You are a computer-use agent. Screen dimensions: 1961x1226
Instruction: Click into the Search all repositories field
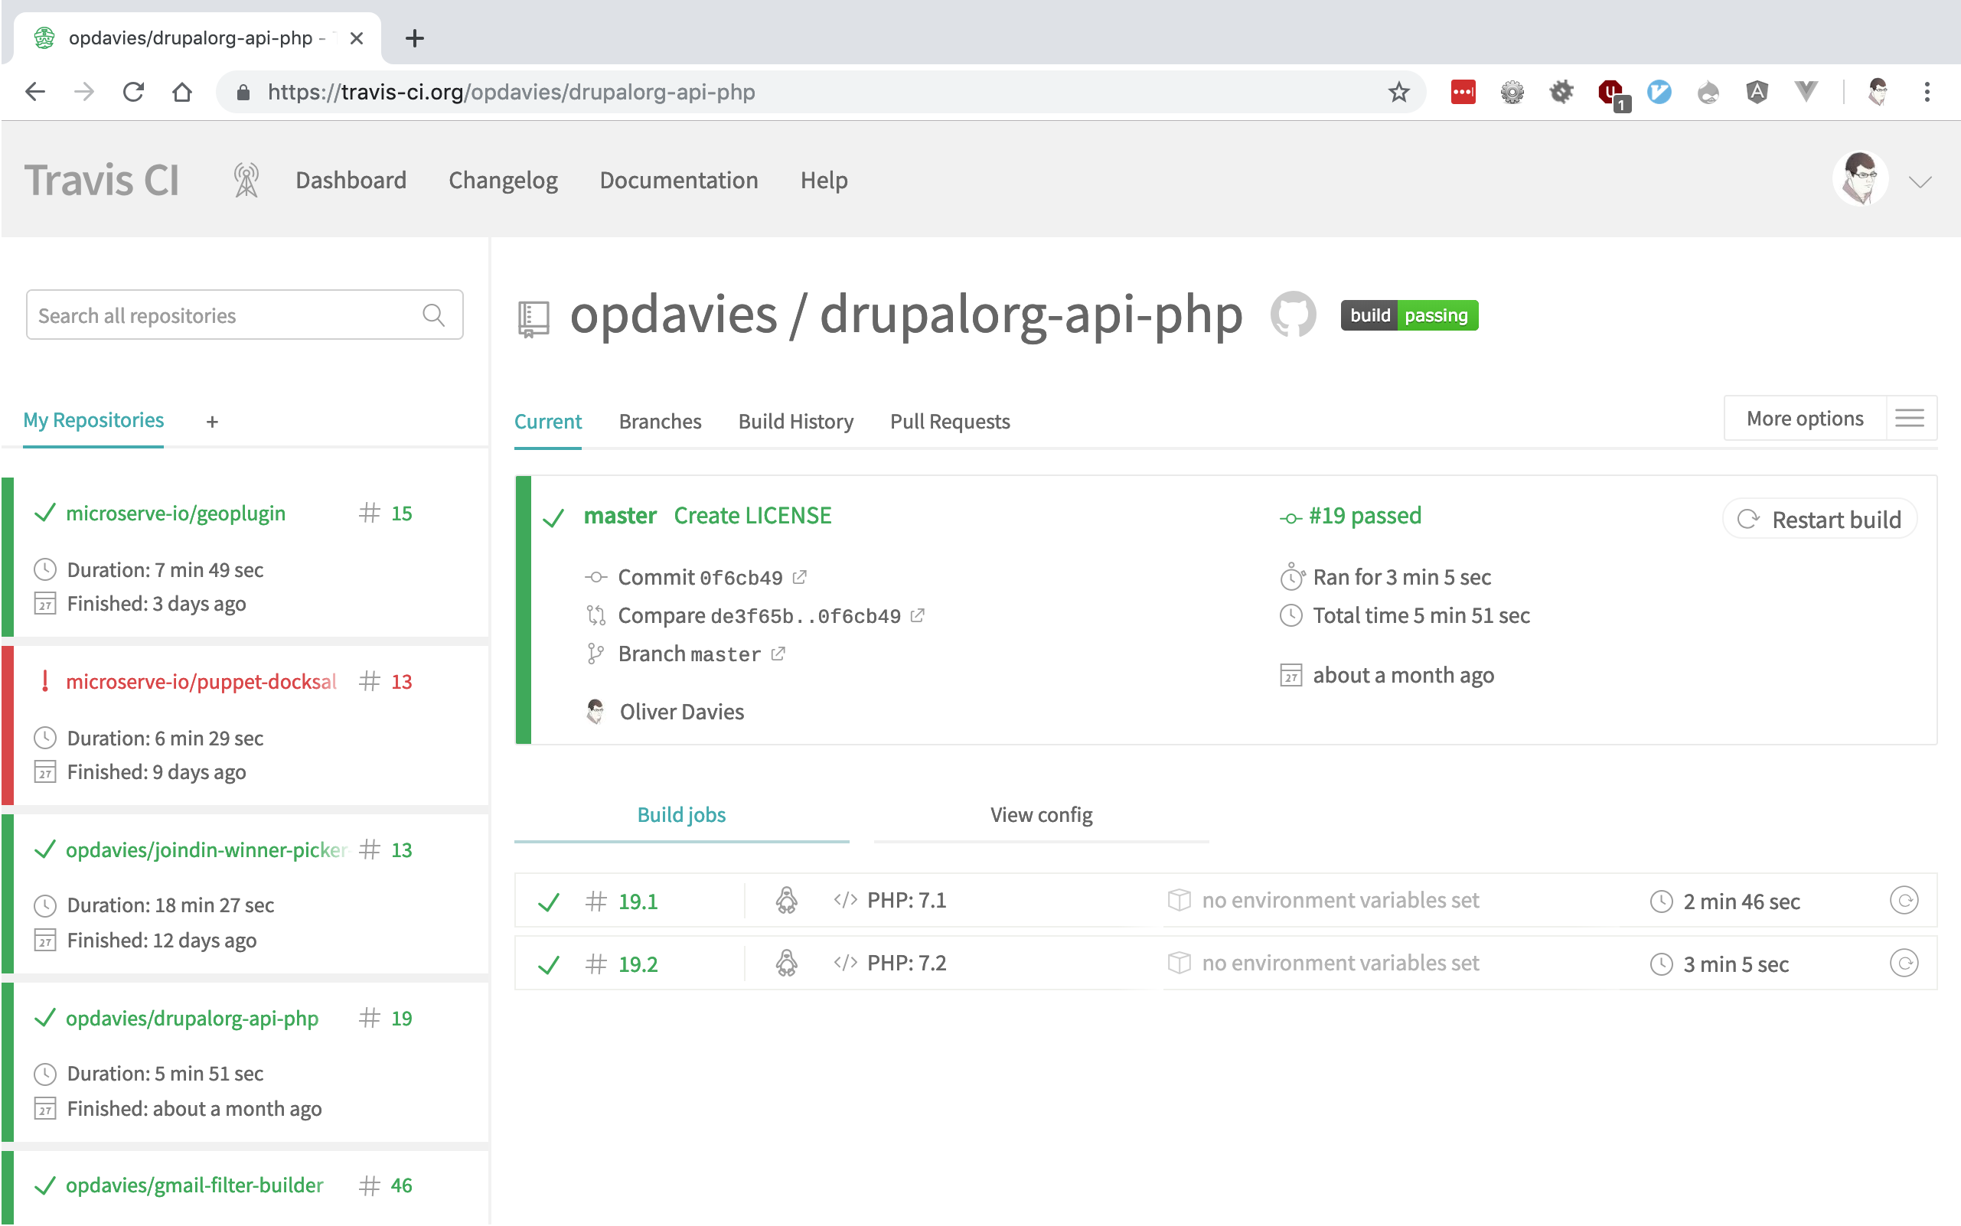coord(219,315)
